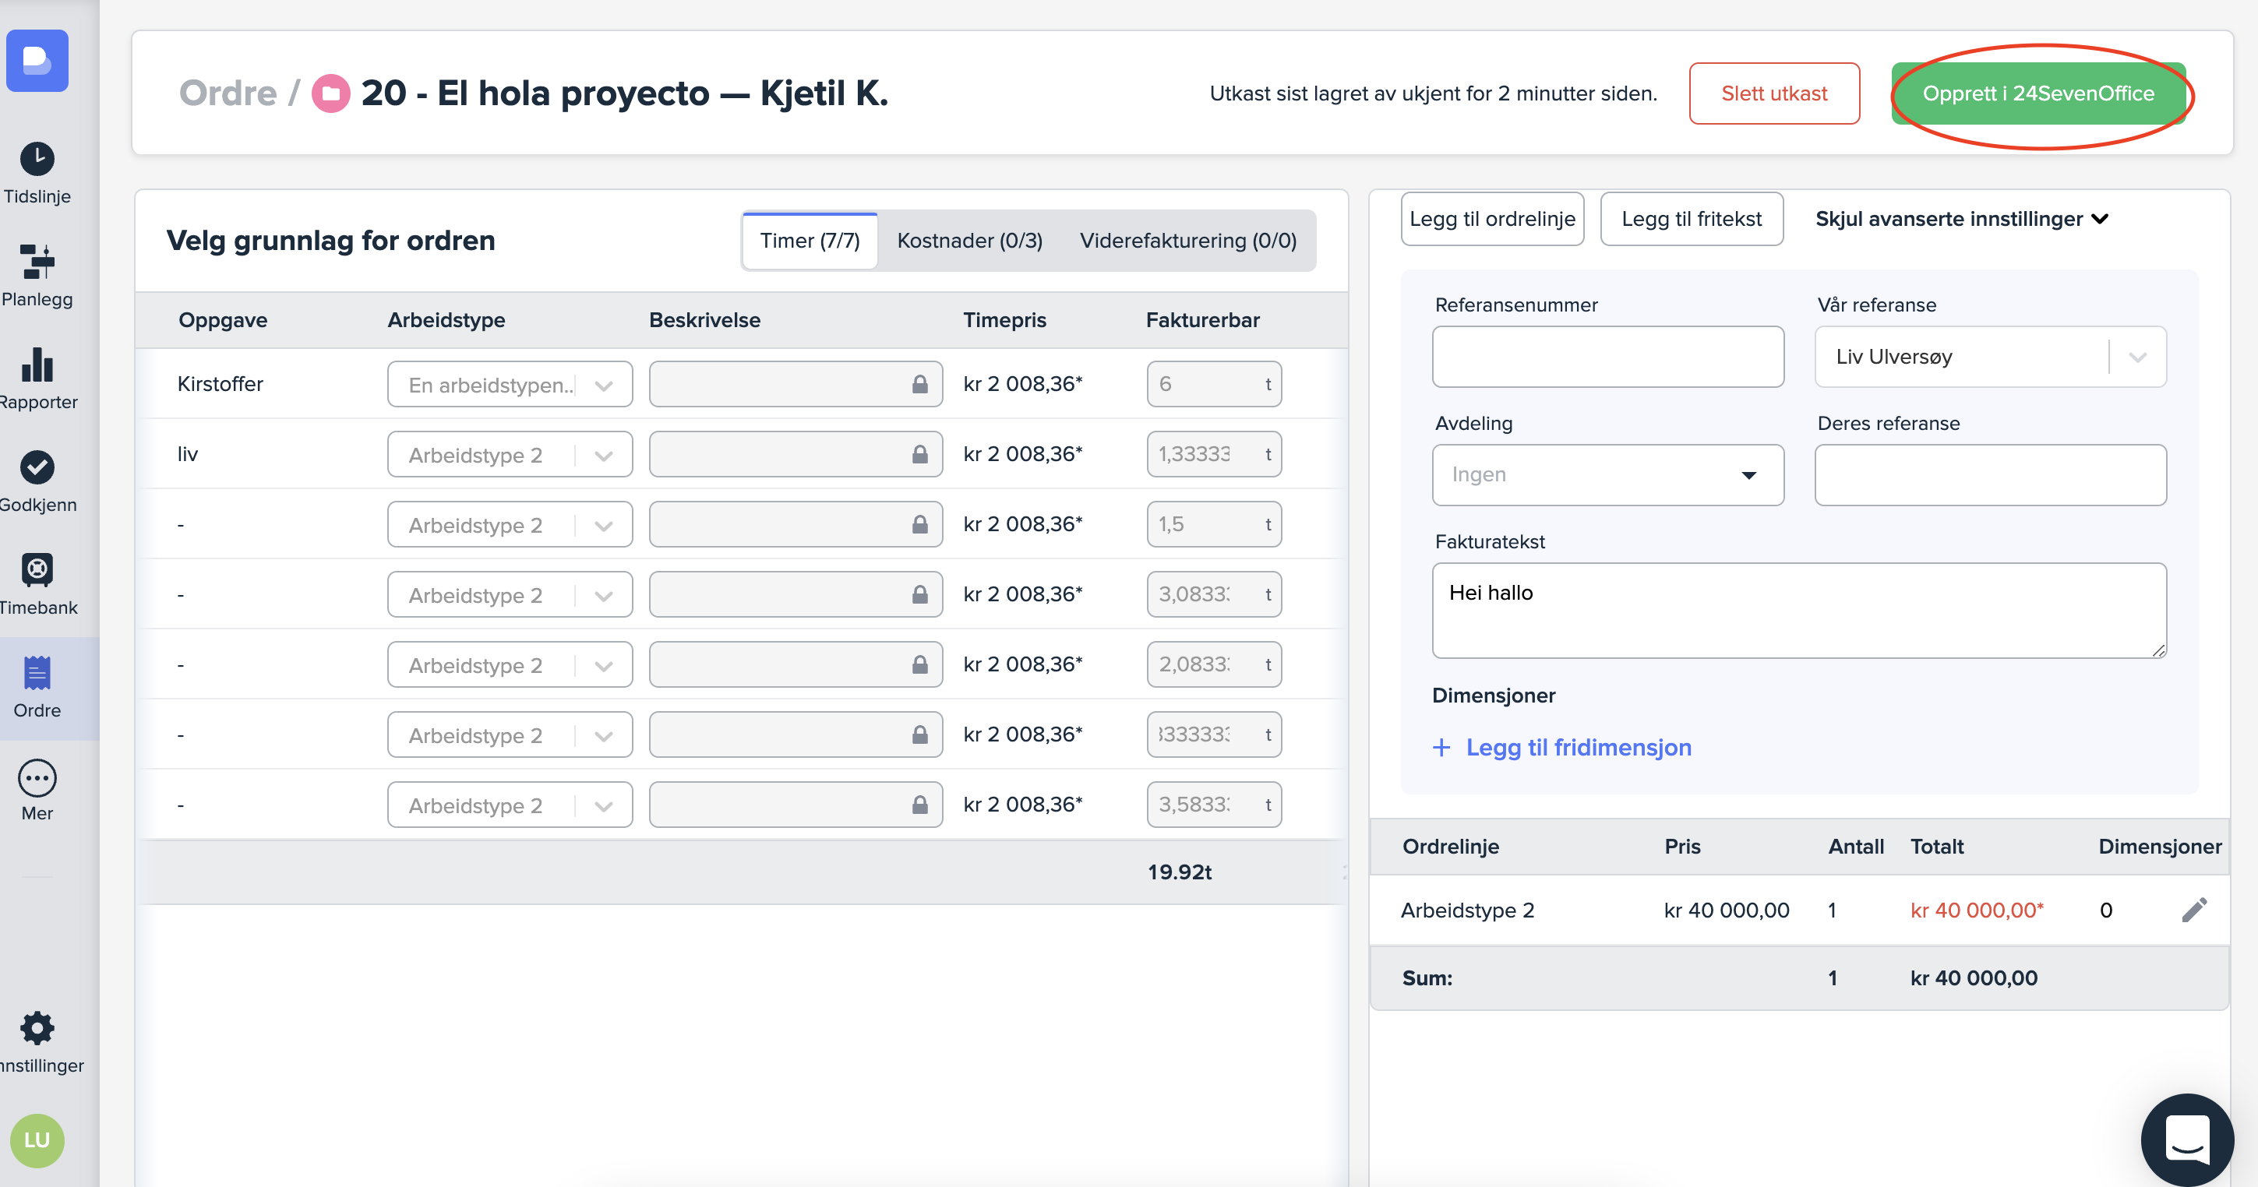This screenshot has width=2258, height=1187.
Task: Click the Slett utkast button
Action: (1773, 93)
